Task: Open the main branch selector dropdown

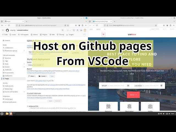Action: click(x=32, y=76)
